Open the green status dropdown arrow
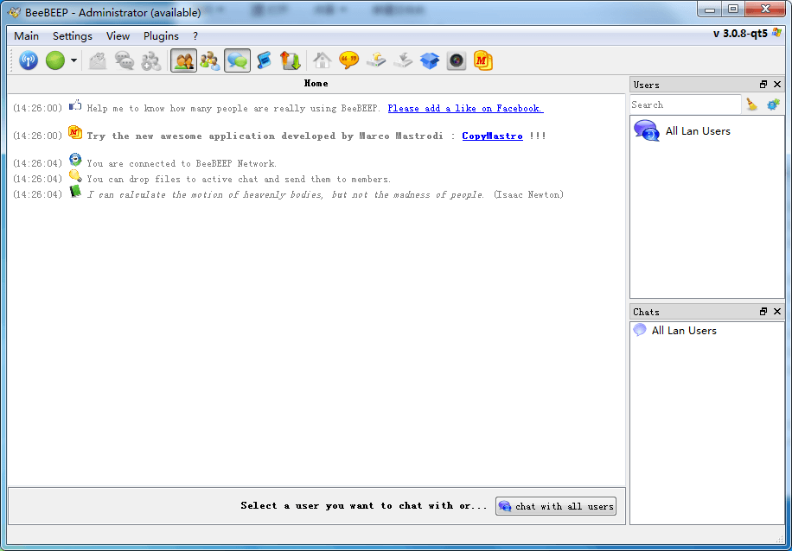The image size is (792, 551). [74, 60]
